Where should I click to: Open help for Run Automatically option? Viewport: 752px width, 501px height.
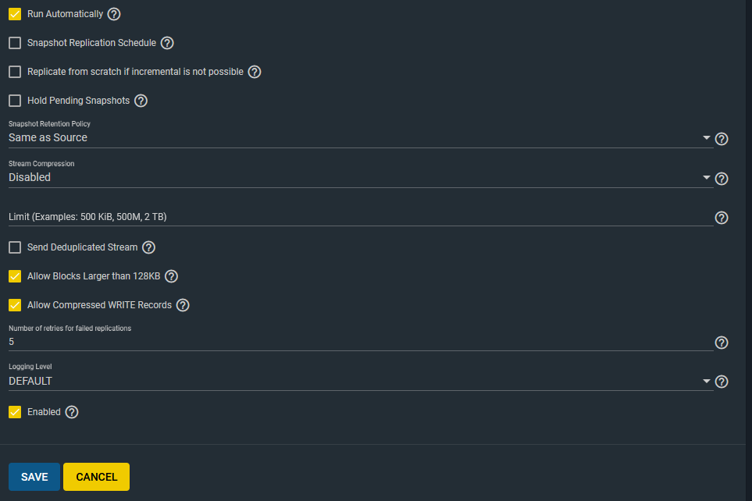point(114,14)
